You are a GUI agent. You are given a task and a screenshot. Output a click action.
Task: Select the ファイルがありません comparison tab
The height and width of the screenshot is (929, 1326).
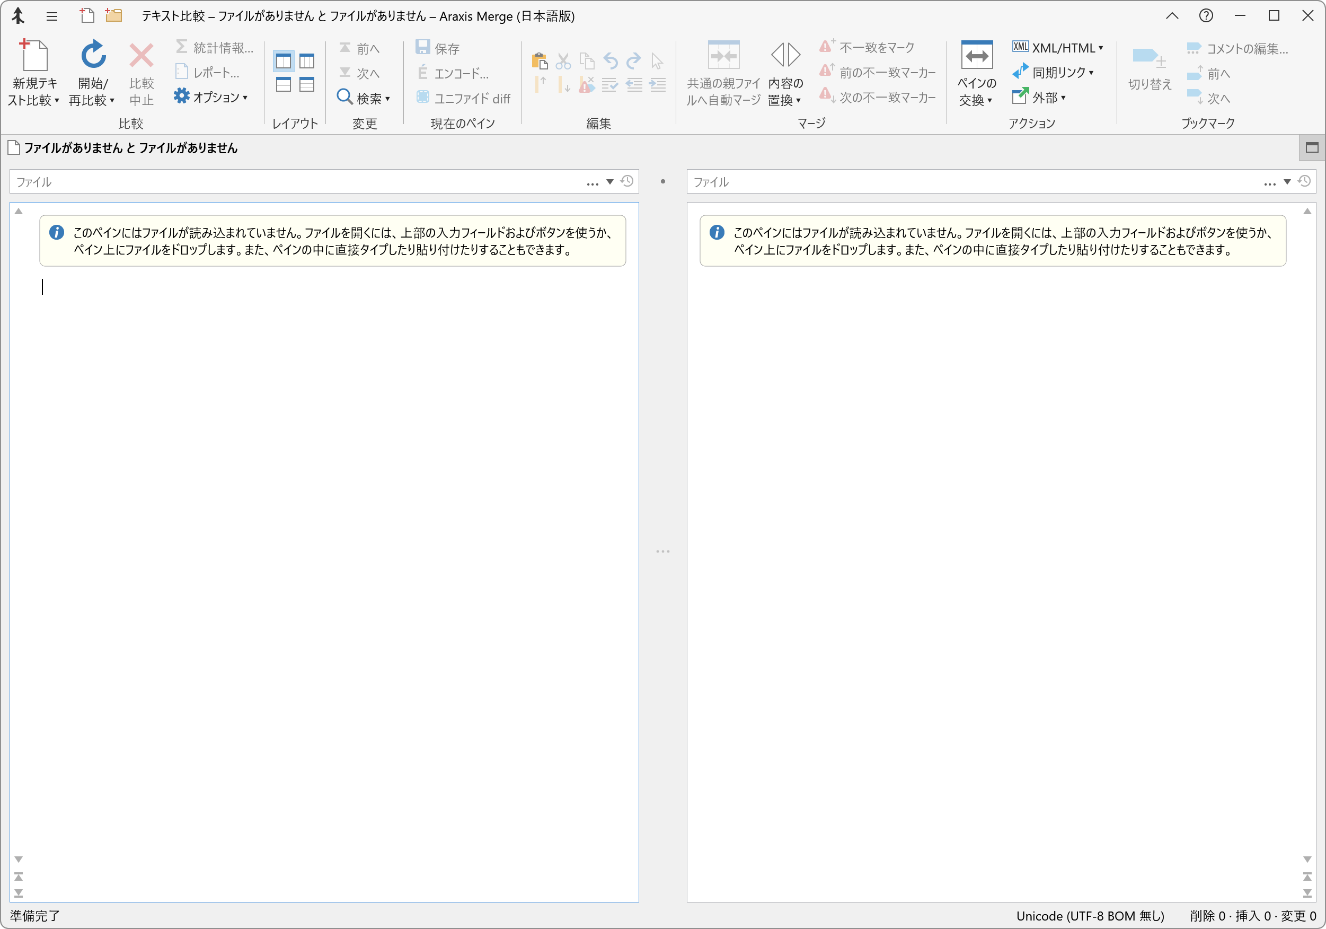tap(123, 148)
